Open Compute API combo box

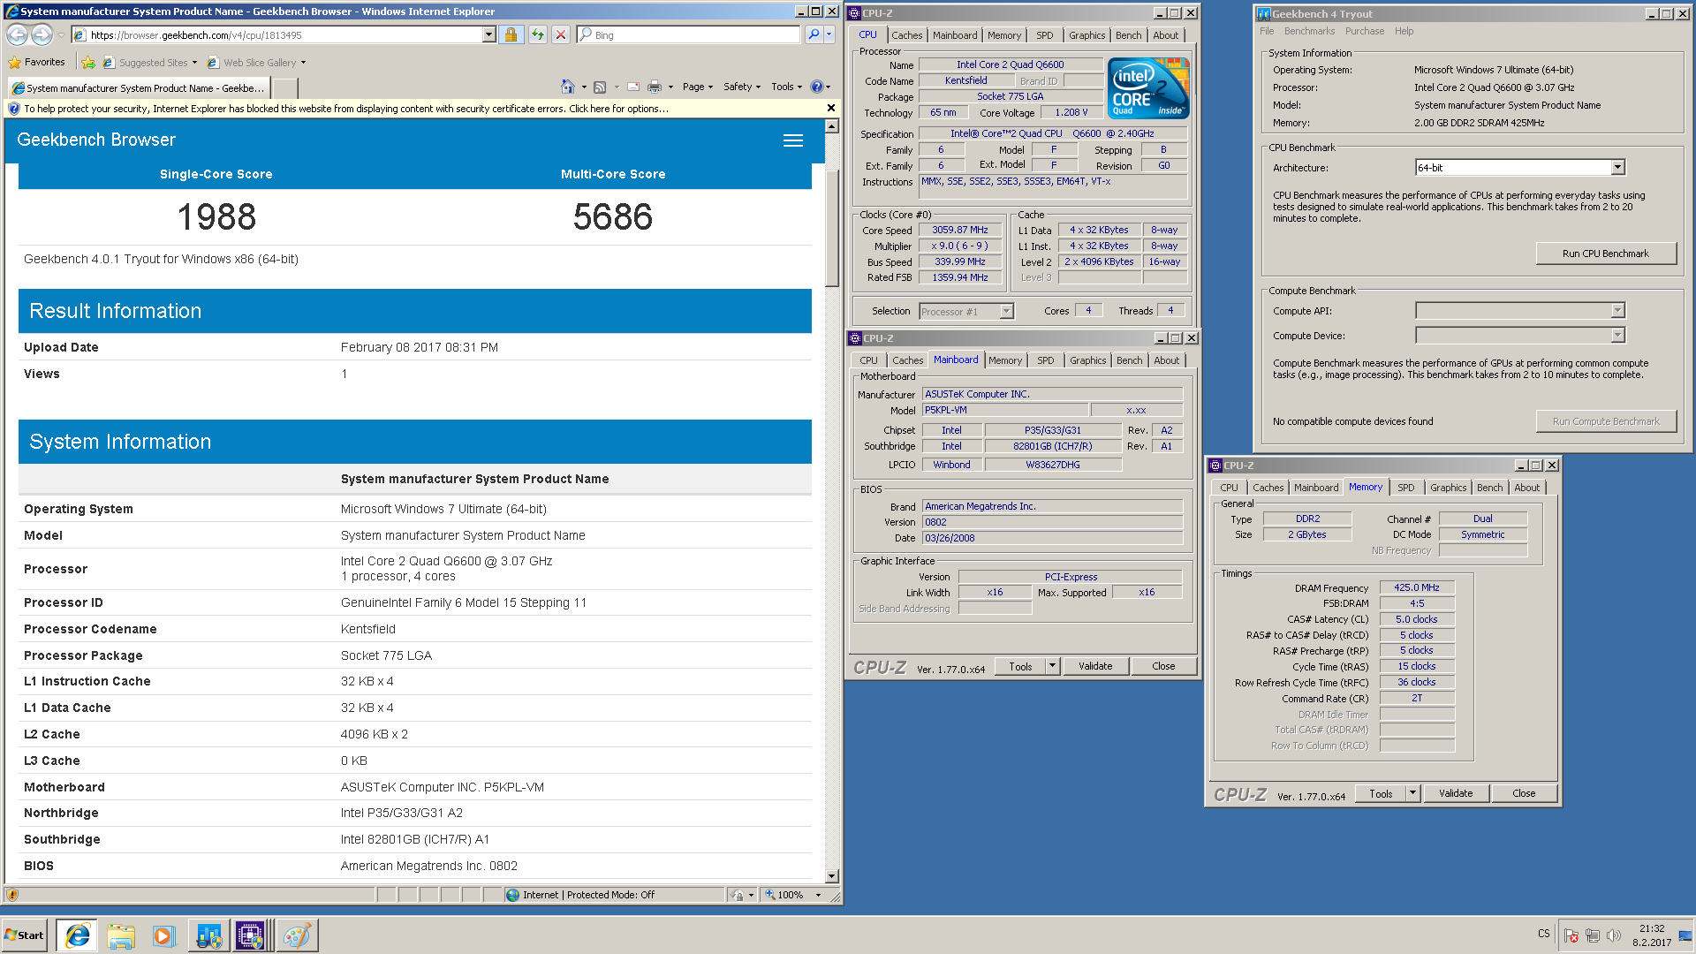[1519, 310]
